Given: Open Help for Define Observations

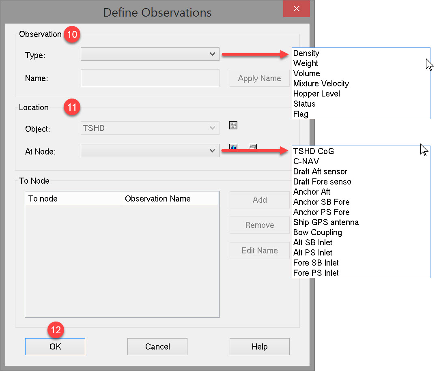Looking at the screenshot, I should pyautogui.click(x=259, y=347).
